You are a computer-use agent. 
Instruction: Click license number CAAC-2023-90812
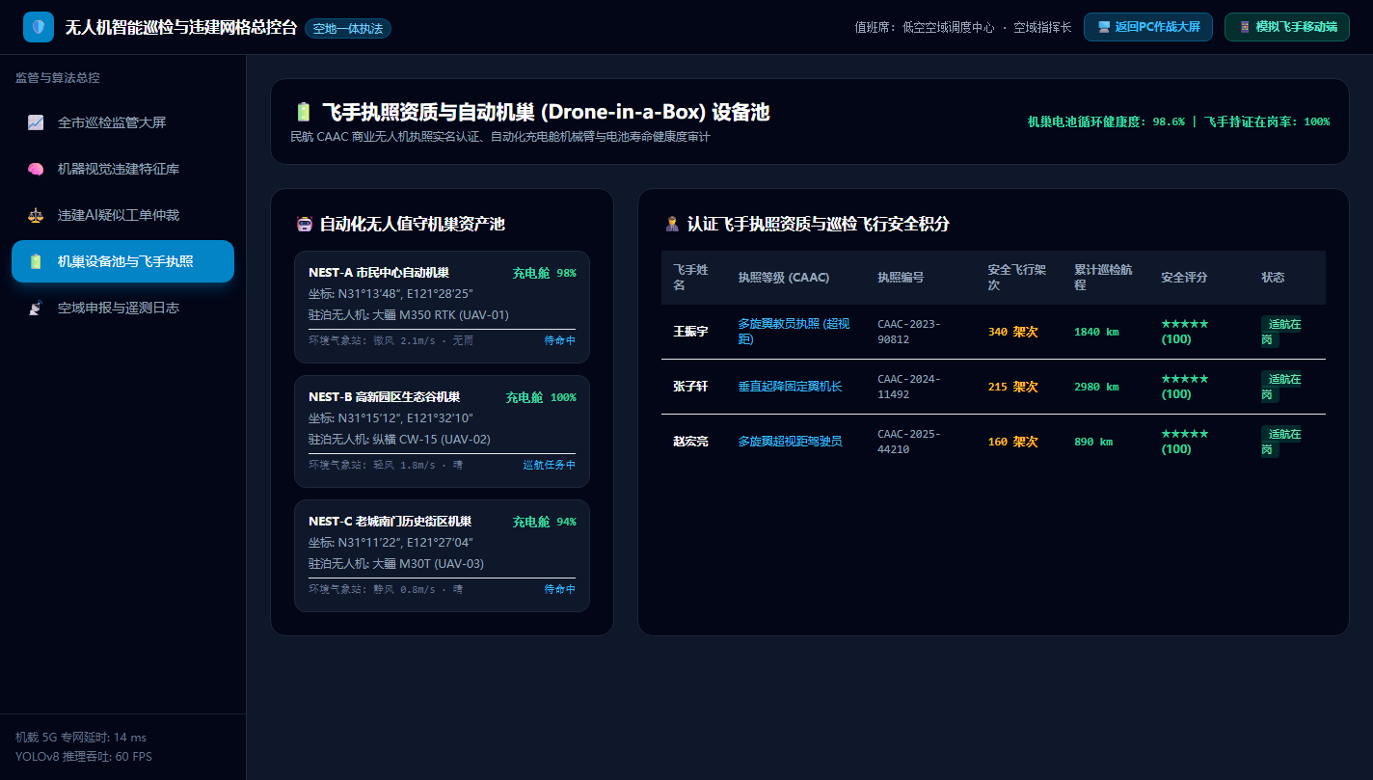(909, 332)
